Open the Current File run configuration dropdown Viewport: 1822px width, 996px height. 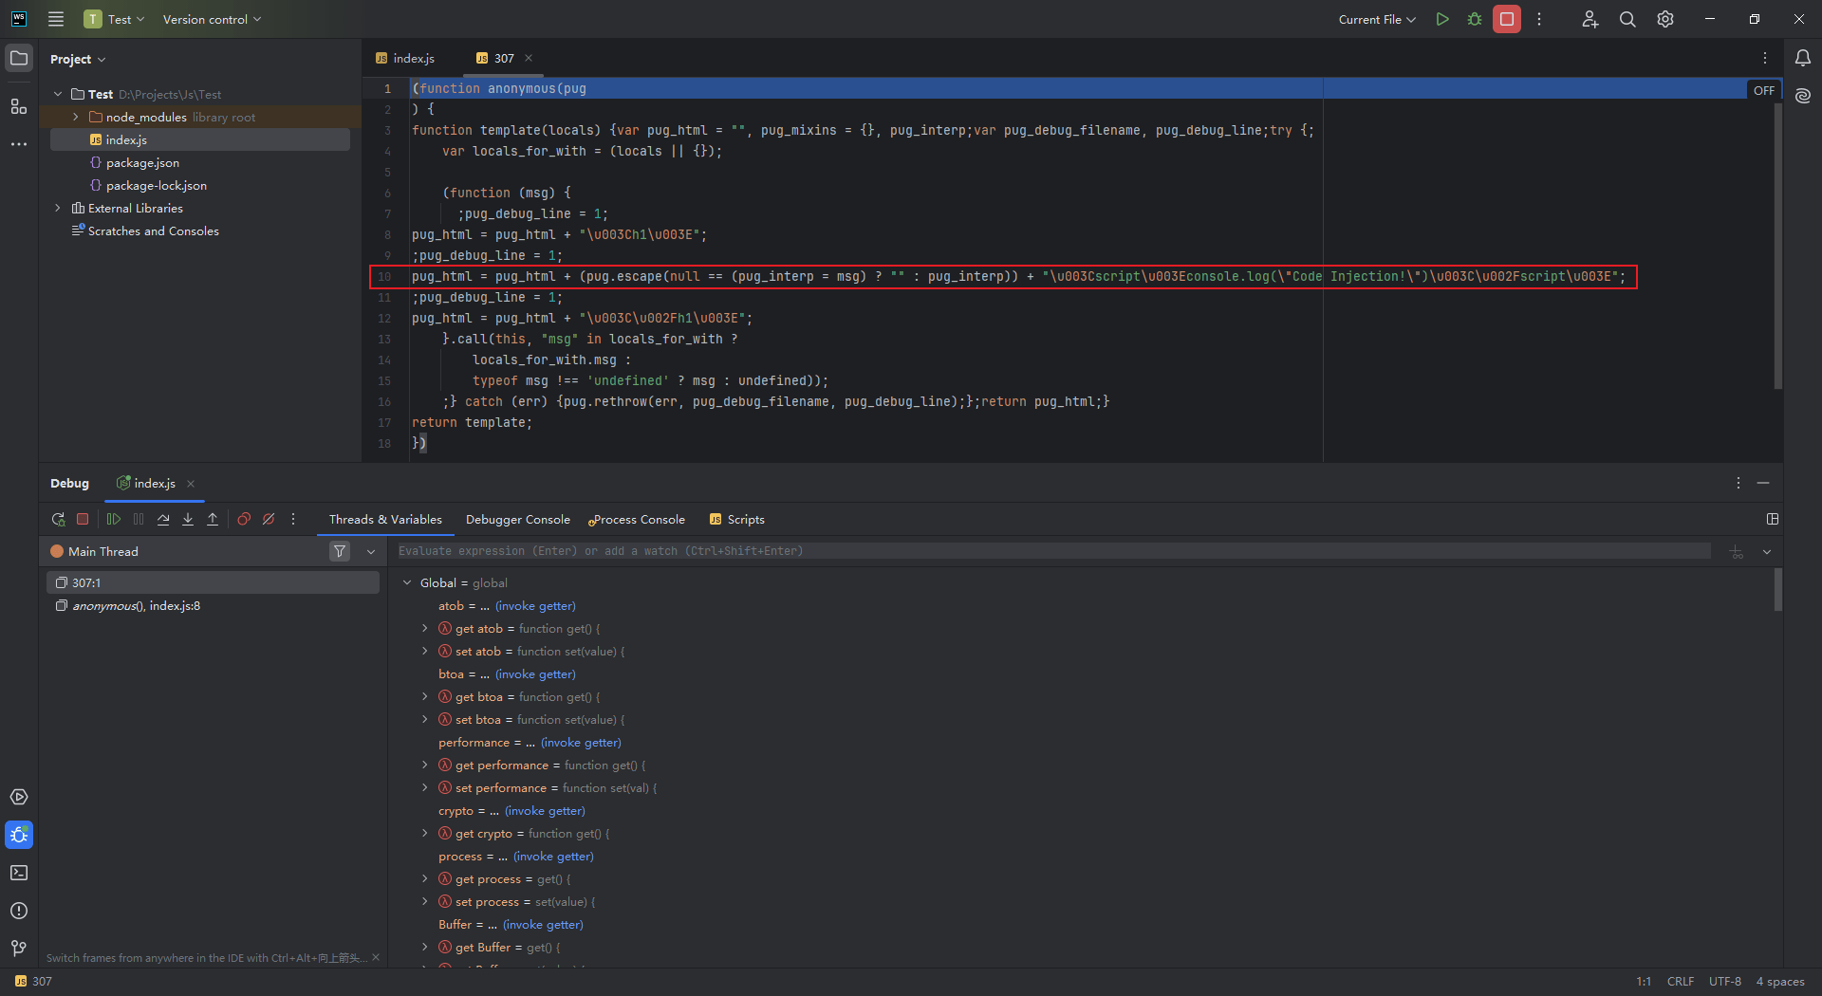(x=1376, y=19)
